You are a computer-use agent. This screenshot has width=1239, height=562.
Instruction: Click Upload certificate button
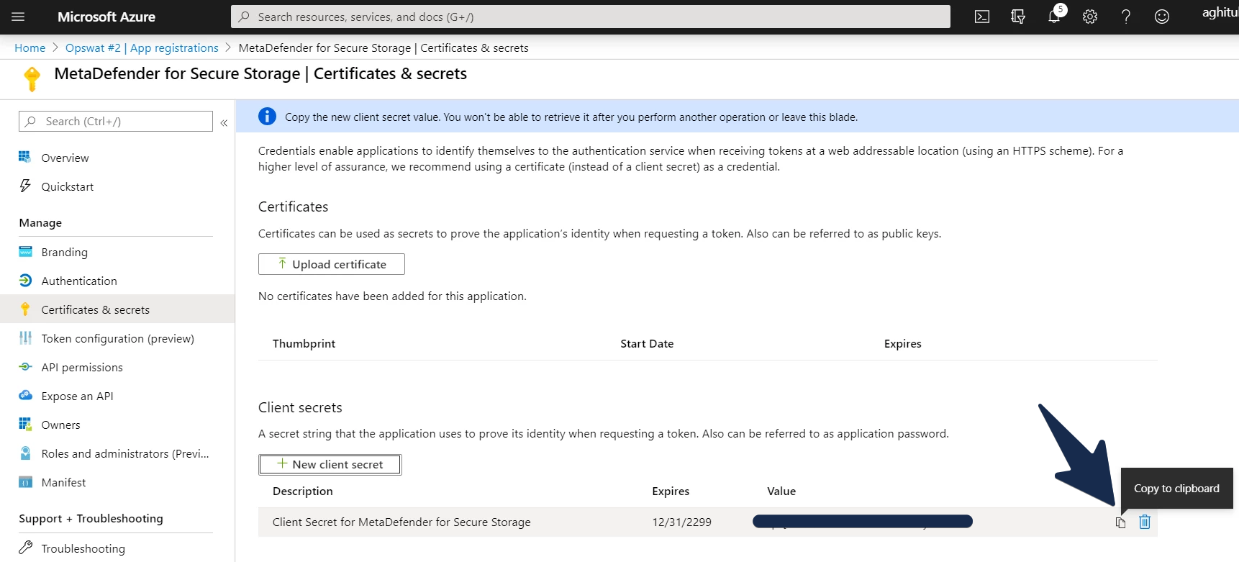(x=331, y=264)
